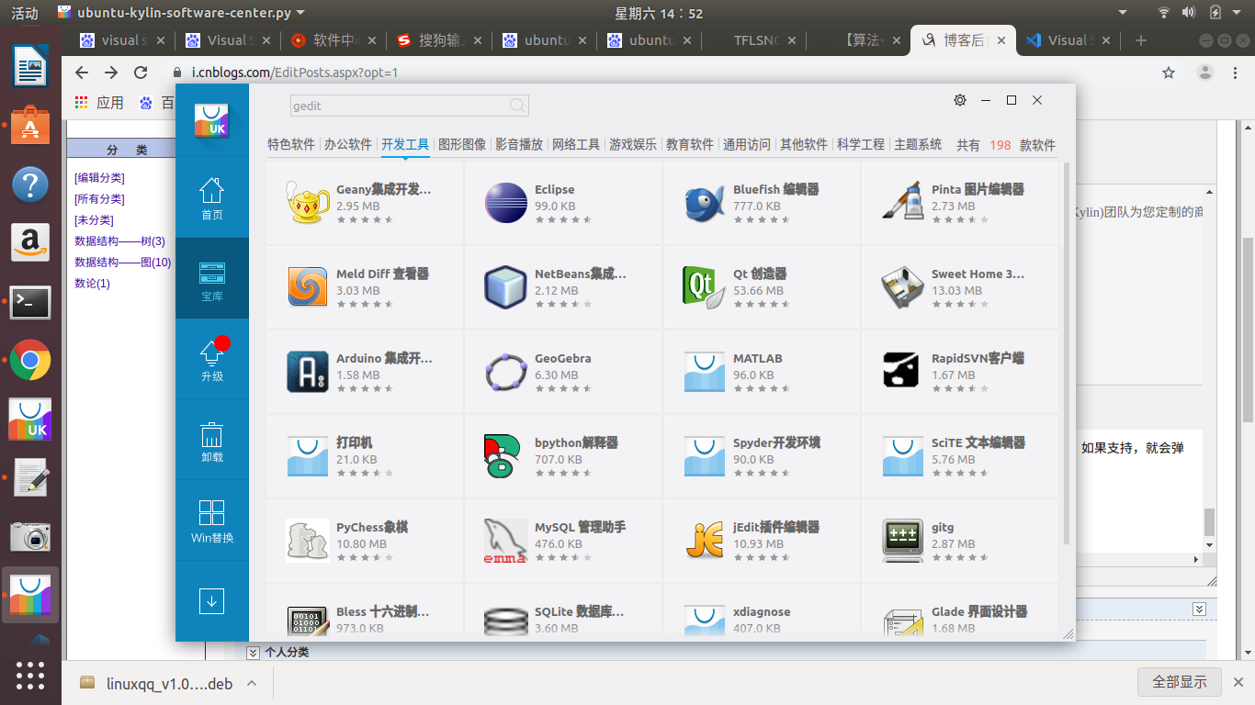Open 数论(1) category link

92,284
